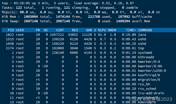Click the 0:19.80 TIME+ value
The image size is (176, 104).
pos(129,35)
